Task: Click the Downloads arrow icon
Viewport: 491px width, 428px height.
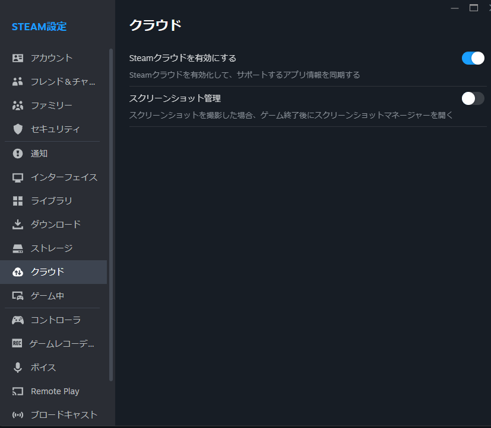Action: 18,225
